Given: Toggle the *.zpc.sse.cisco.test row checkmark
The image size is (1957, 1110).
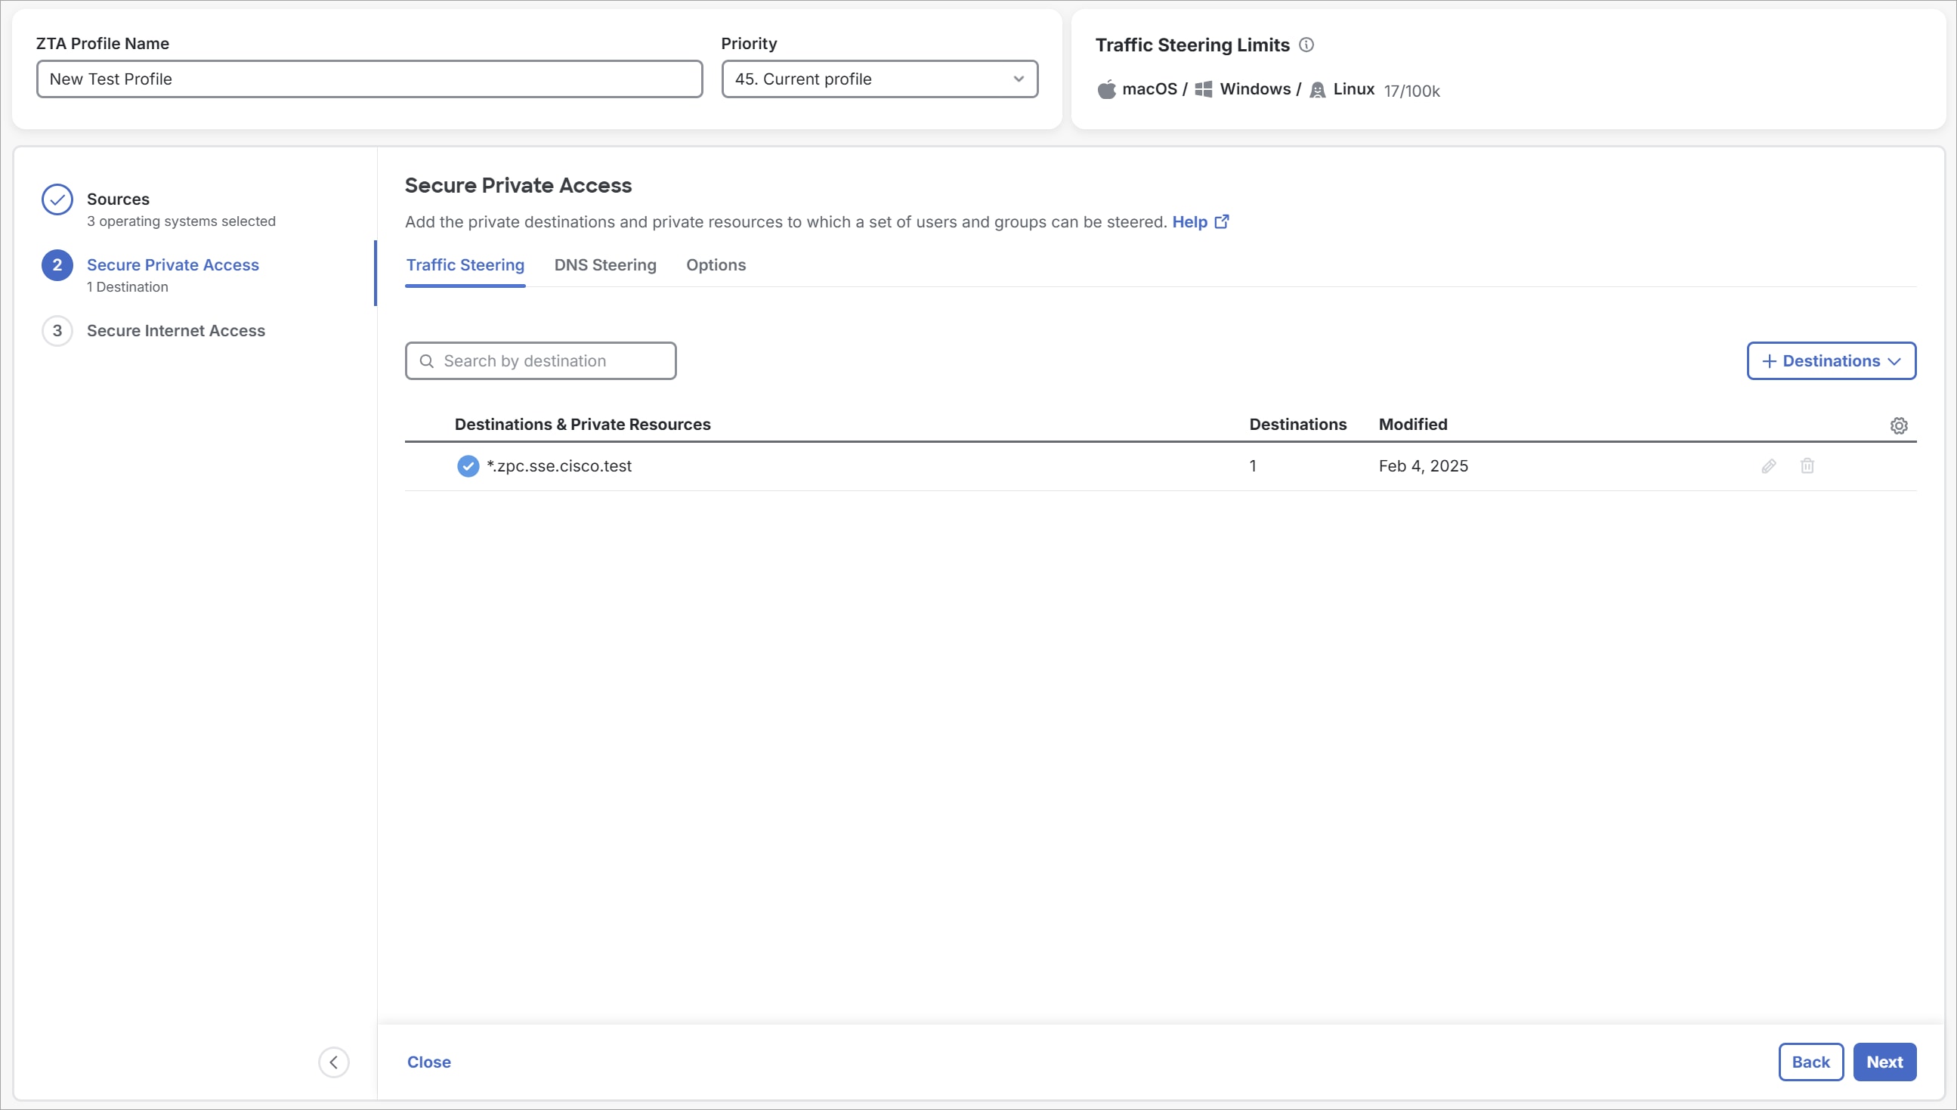Looking at the screenshot, I should (468, 465).
